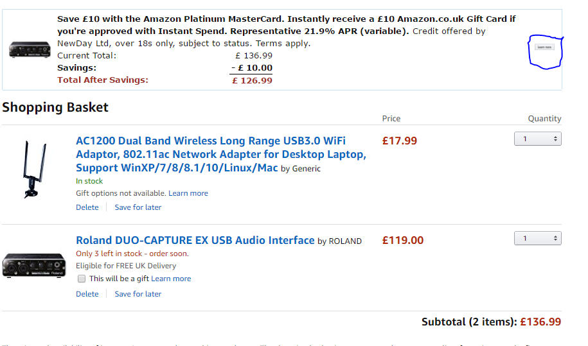This screenshot has height=346, width=588.
Task: Open the quantity dropdown for the WiFi adaptor
Action: coord(537,139)
